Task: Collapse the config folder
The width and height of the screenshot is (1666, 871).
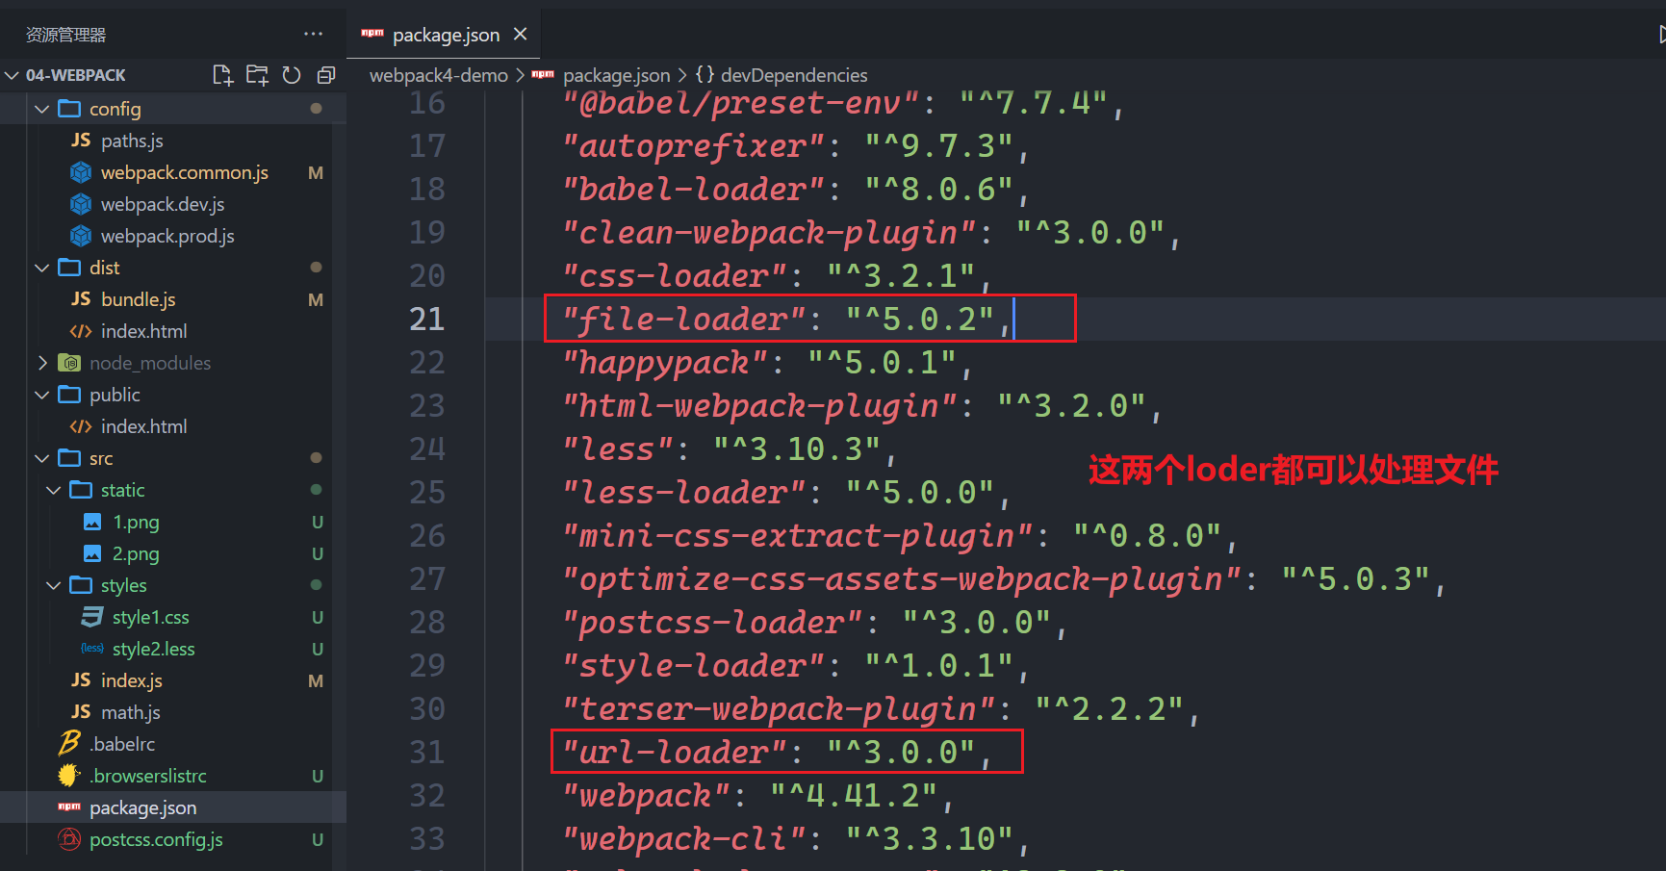Action: point(41,109)
